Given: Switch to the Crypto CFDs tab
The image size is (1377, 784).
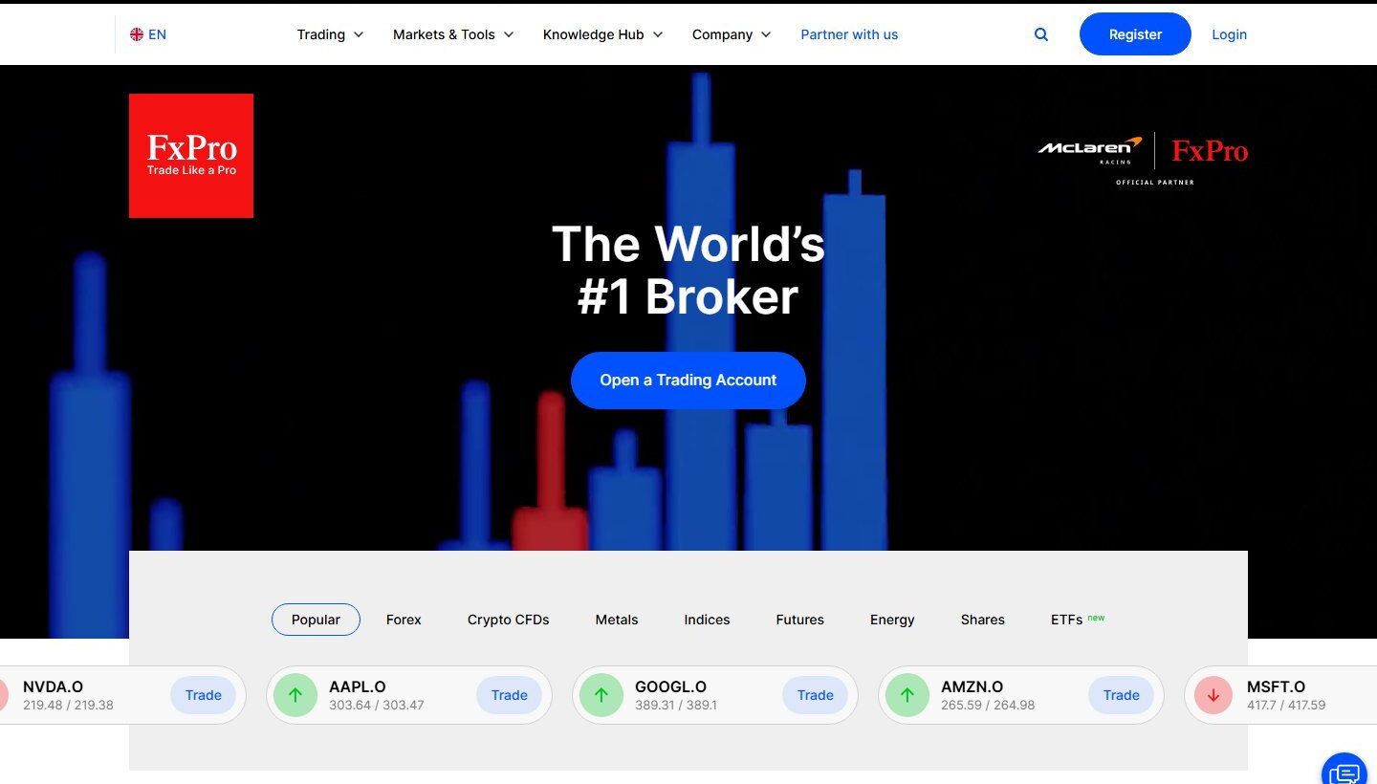Looking at the screenshot, I should (x=509, y=620).
